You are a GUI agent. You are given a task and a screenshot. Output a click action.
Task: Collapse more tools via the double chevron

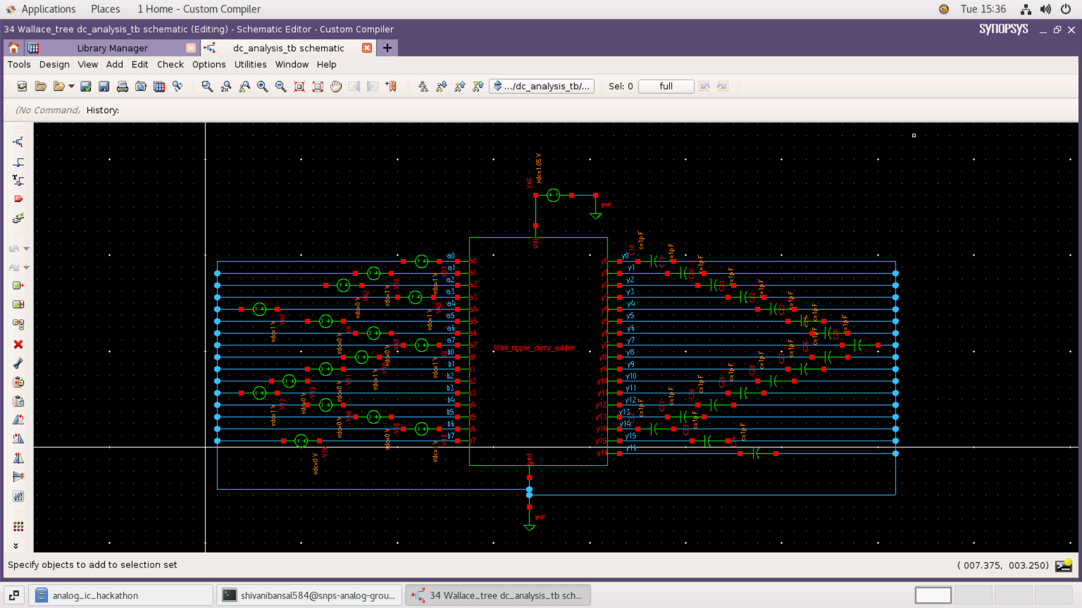coord(16,545)
